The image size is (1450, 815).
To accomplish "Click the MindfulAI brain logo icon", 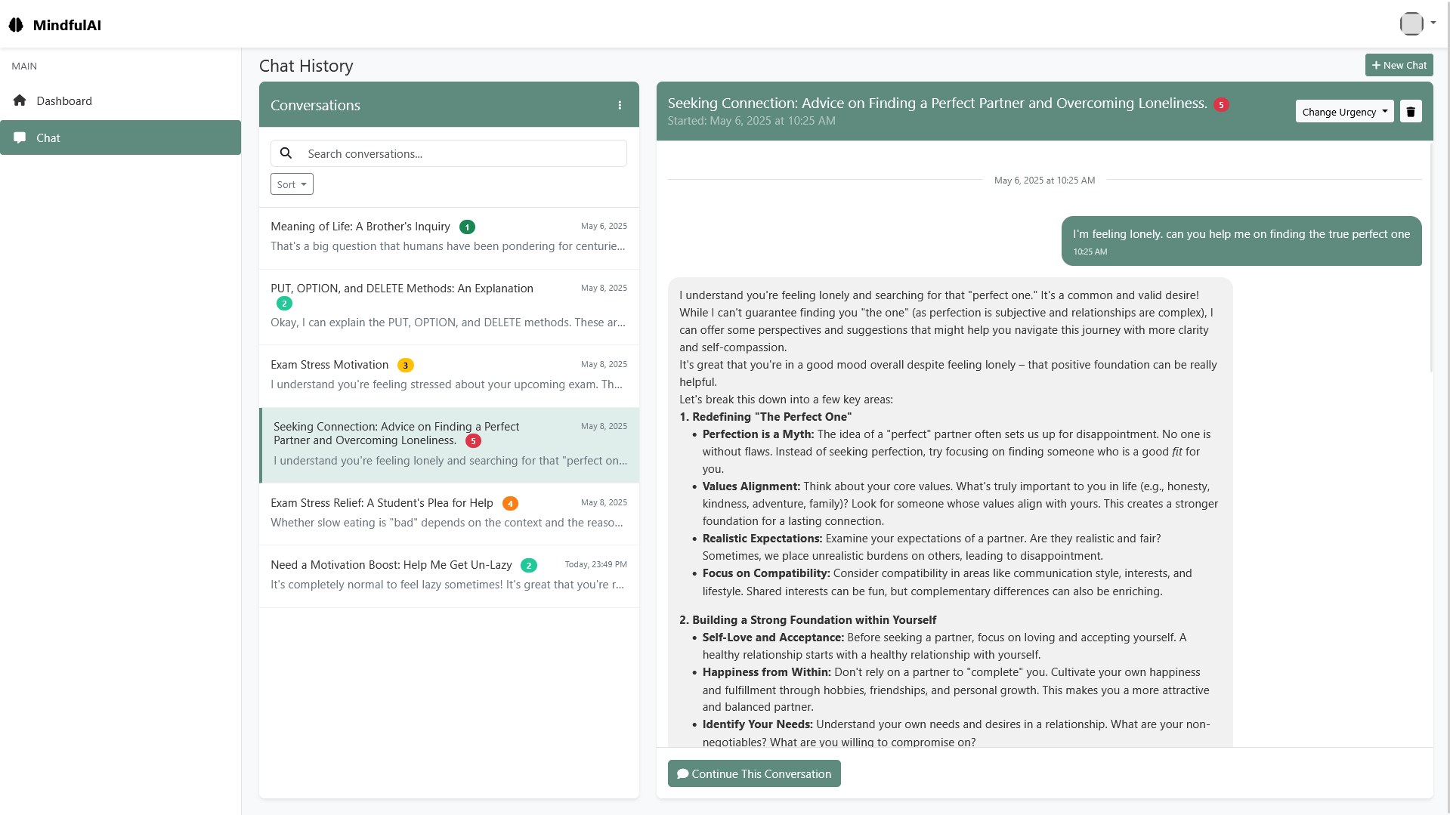I will point(16,25).
